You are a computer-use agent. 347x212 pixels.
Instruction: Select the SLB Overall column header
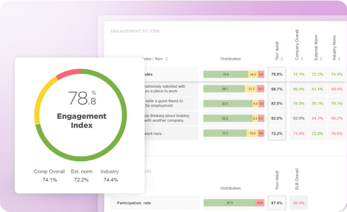297,179
